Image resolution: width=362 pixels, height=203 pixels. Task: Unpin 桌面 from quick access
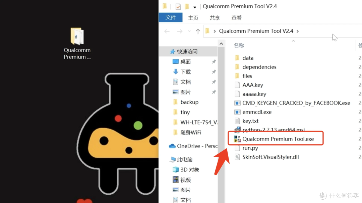214,62
